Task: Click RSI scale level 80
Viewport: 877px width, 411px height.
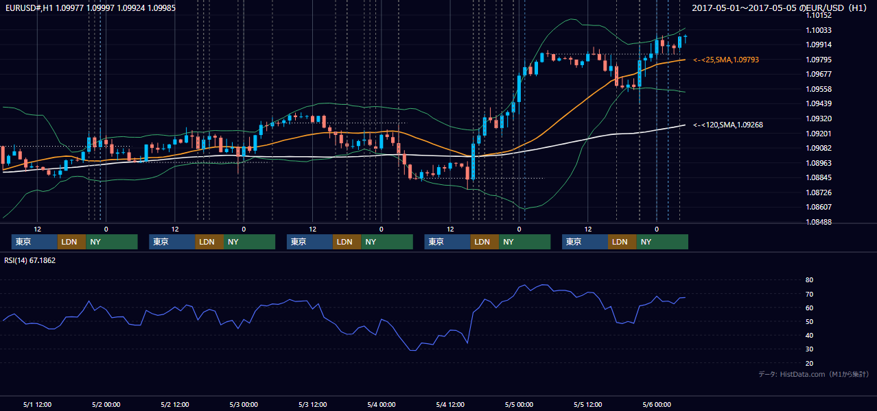Action: click(x=809, y=280)
